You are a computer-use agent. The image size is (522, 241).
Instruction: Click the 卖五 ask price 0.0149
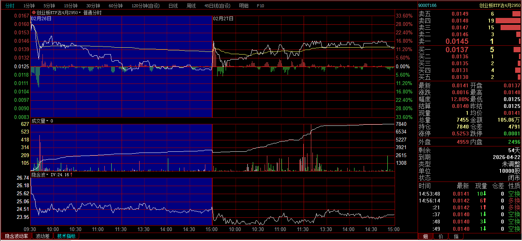pos(460,14)
